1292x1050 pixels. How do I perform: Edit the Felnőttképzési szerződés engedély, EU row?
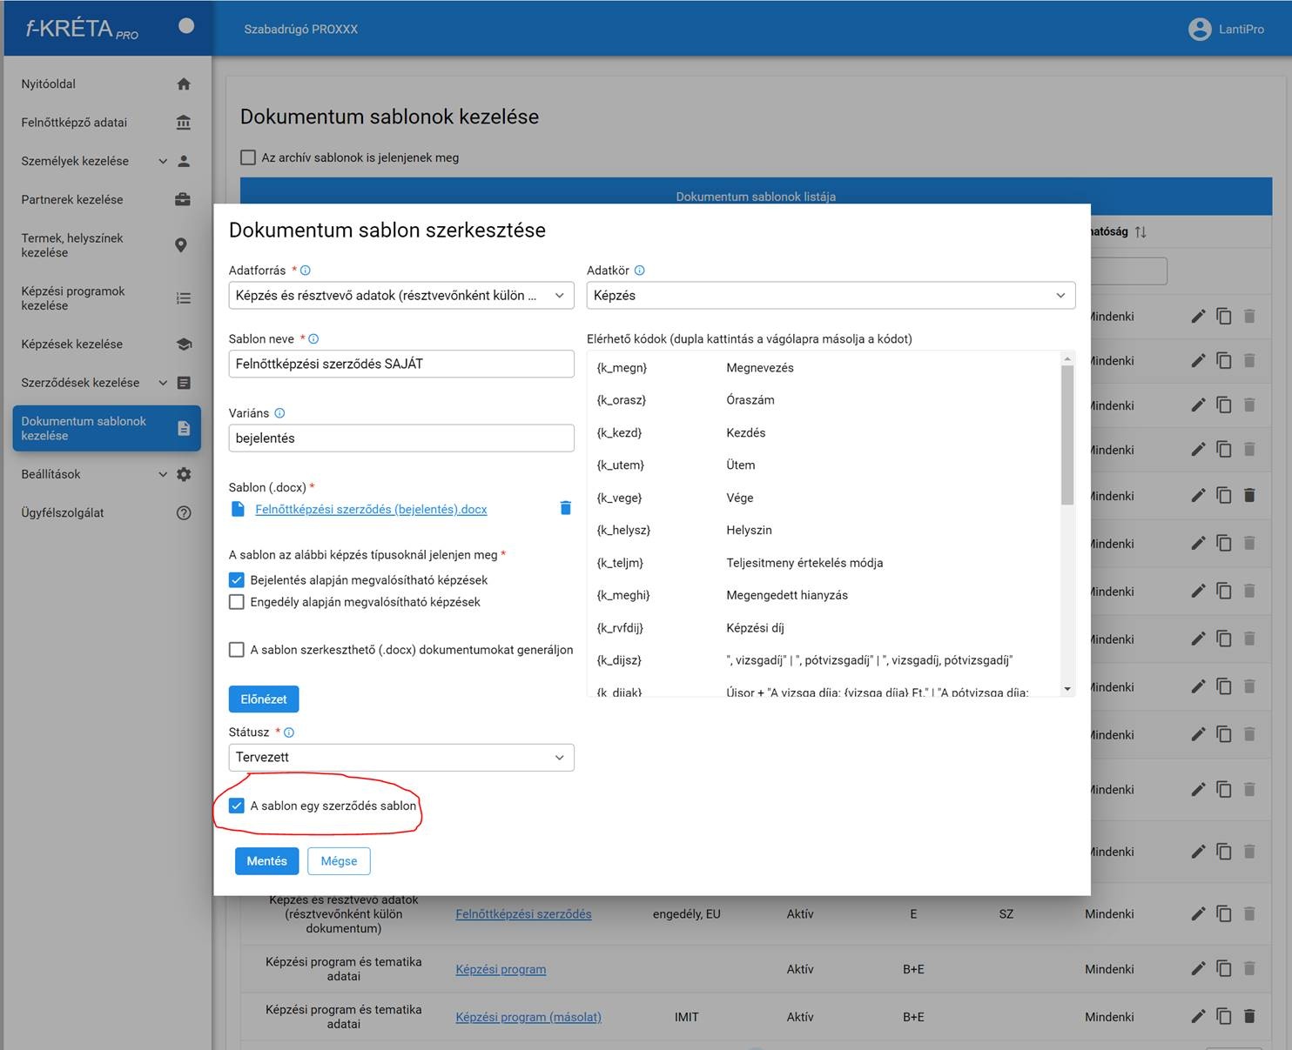[x=1199, y=913]
